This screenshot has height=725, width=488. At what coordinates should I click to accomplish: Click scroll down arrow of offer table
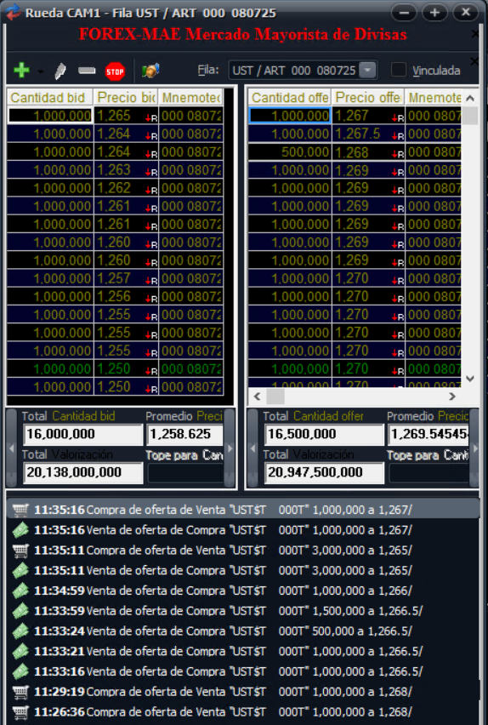[470, 379]
